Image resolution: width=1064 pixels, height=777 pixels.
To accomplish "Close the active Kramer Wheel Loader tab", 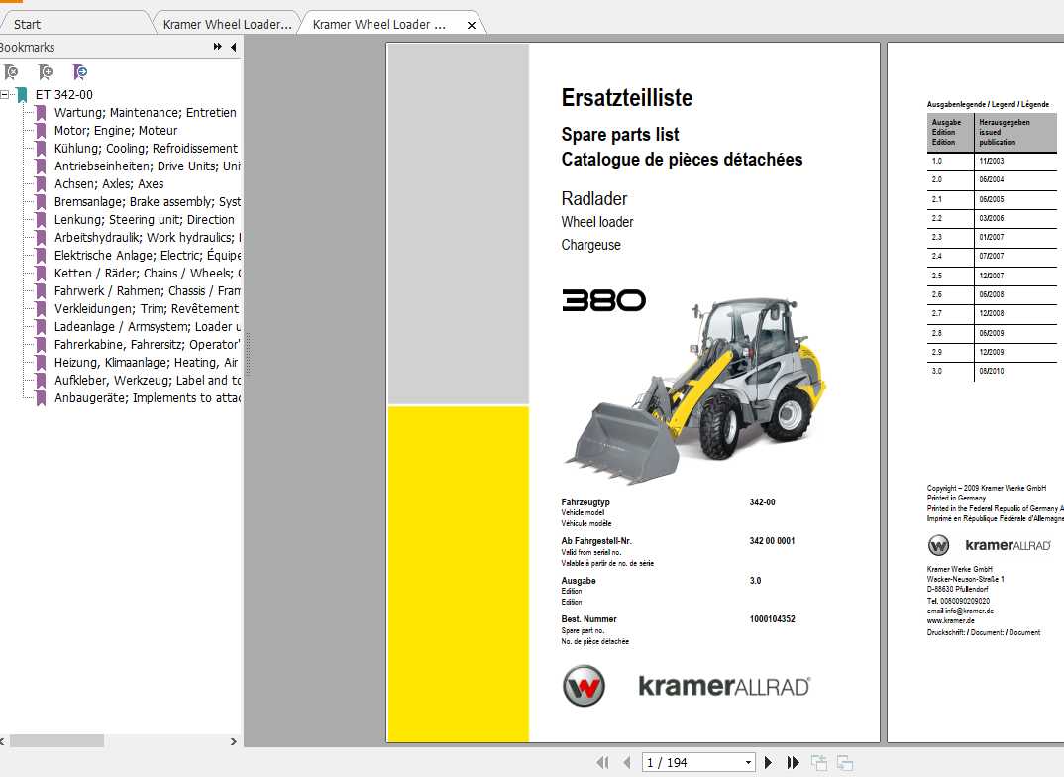I will pos(471,25).
